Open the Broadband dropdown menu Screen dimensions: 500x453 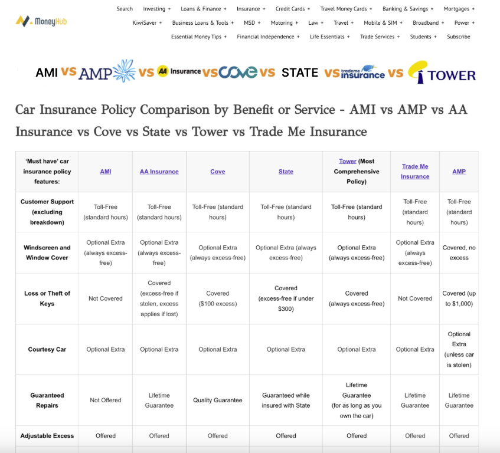click(427, 22)
